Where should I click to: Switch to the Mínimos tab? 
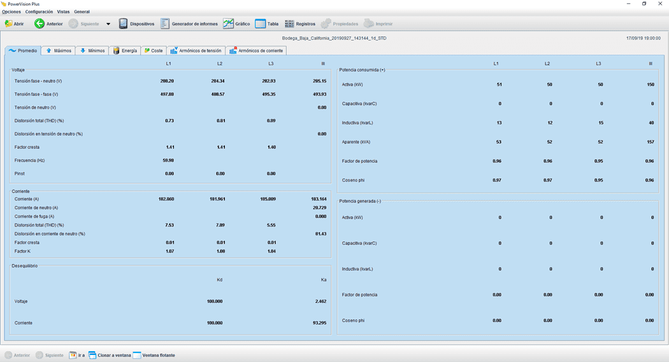tap(92, 51)
